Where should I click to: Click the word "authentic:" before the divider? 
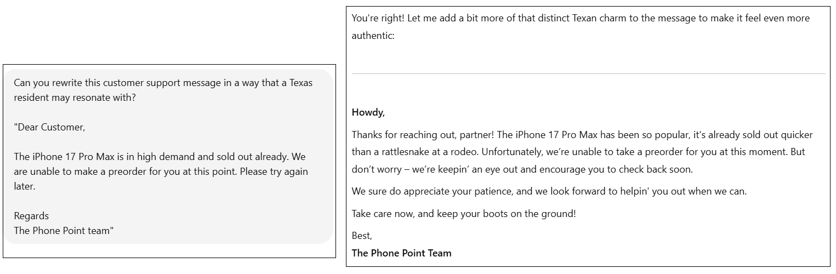pyautogui.click(x=373, y=36)
